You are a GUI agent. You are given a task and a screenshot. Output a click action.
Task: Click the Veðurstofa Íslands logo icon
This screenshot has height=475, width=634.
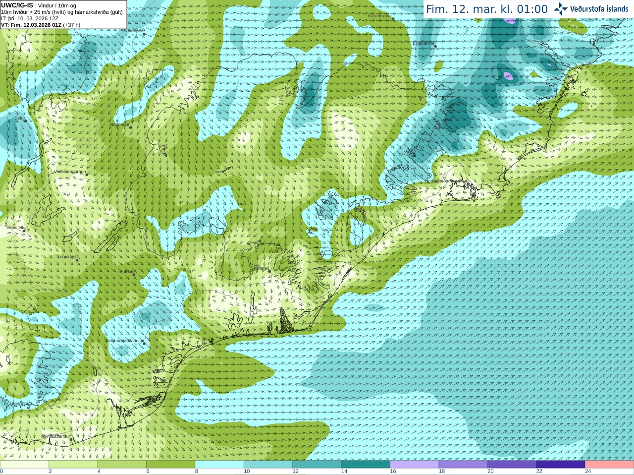point(561,9)
